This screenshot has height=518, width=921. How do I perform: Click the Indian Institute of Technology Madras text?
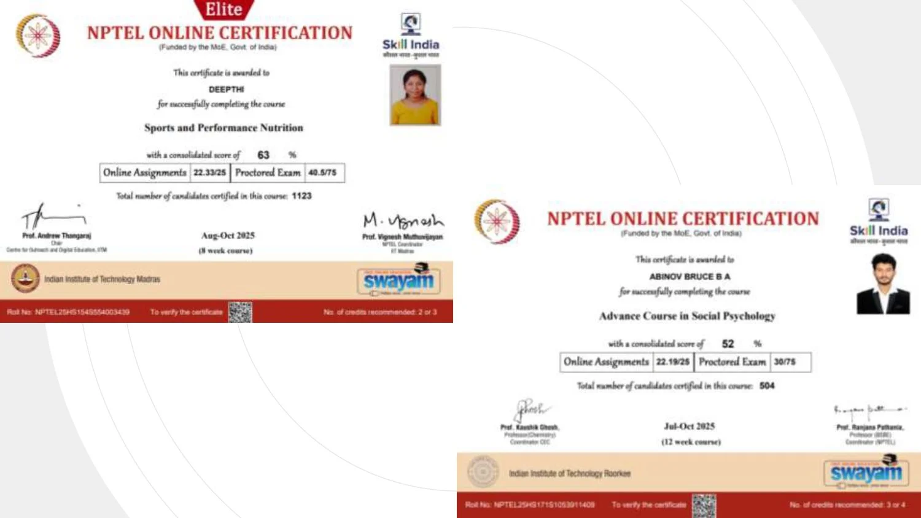tap(102, 279)
